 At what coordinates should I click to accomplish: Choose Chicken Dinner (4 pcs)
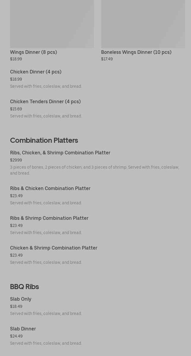(36, 72)
